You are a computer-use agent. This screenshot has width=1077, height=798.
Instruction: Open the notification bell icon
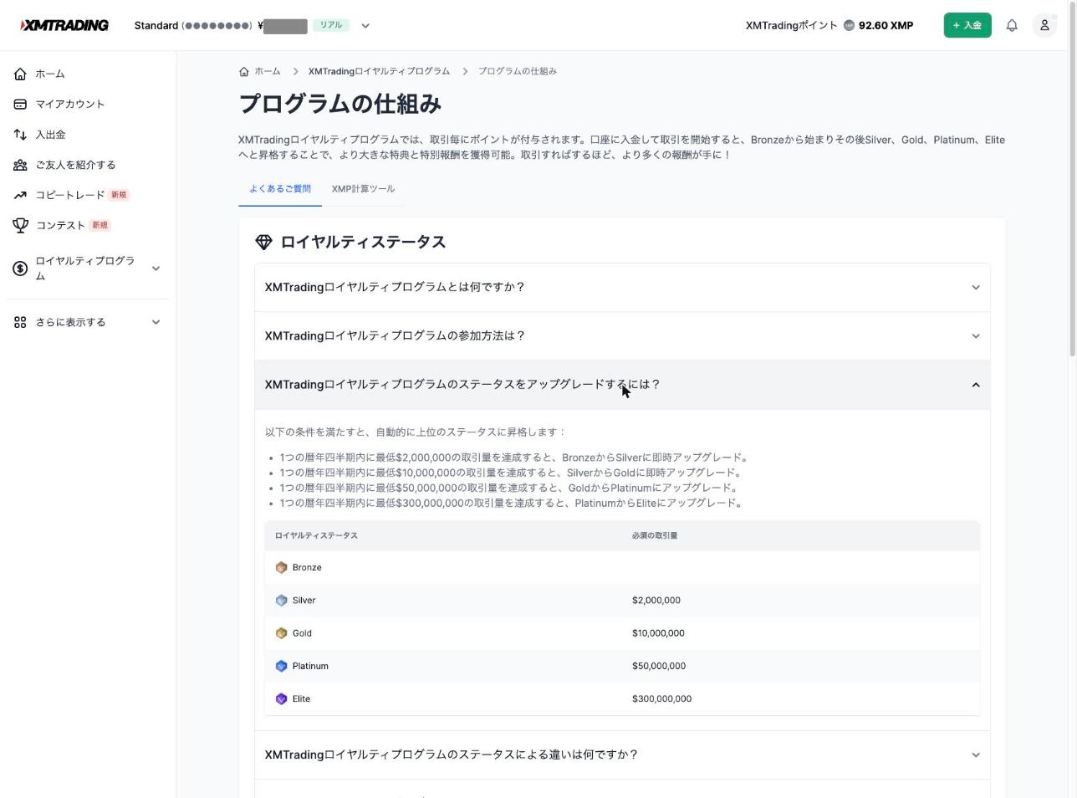click(1012, 25)
